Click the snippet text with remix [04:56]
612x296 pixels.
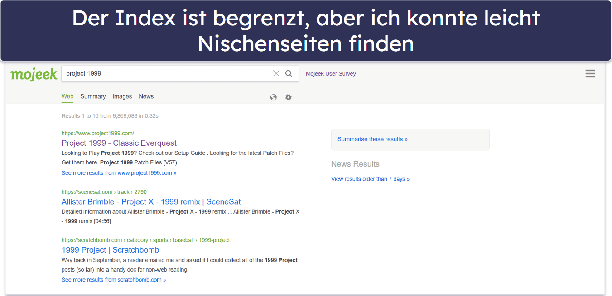(180, 216)
